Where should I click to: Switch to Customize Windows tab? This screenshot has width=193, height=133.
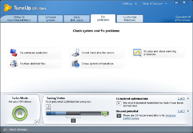130,19
